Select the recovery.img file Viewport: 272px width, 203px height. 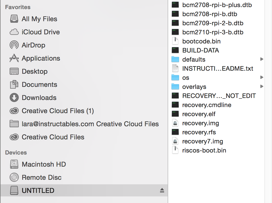(x=200, y=123)
